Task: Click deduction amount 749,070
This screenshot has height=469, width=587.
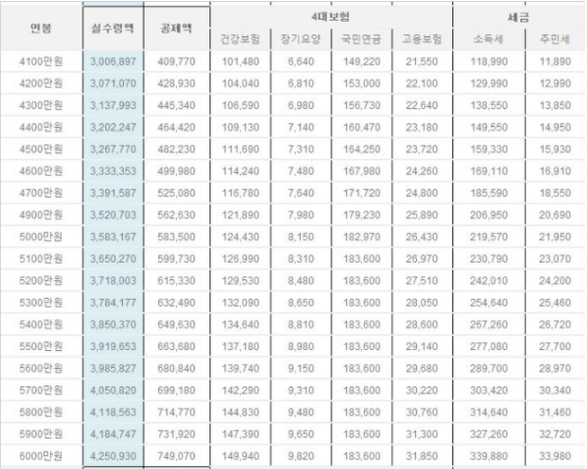Action: click(176, 456)
